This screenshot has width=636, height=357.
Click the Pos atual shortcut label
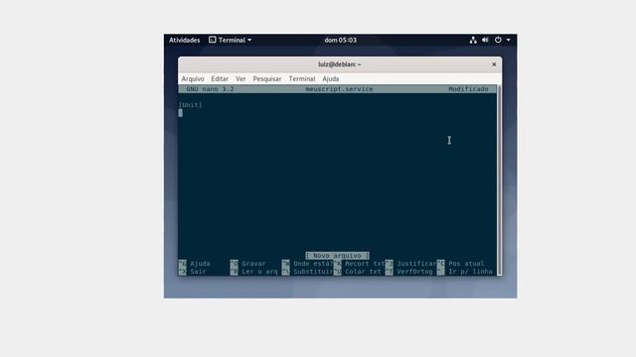pos(466,264)
